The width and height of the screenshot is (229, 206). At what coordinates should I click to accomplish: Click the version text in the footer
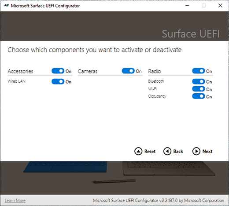click(x=159, y=201)
